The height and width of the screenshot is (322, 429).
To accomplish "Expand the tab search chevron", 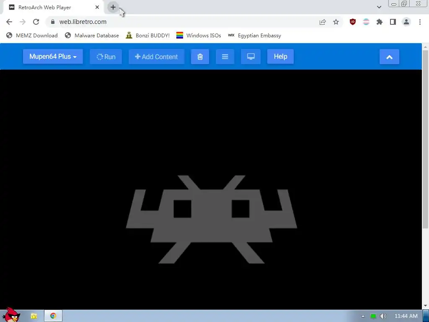I will 379,7.
